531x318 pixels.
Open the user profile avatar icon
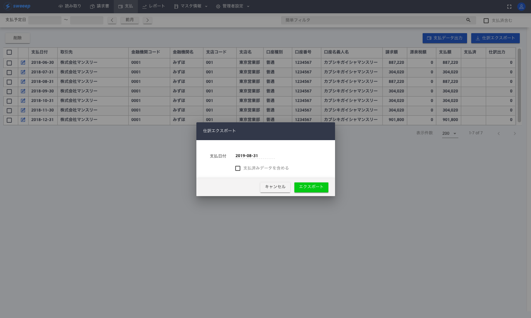[521, 7]
